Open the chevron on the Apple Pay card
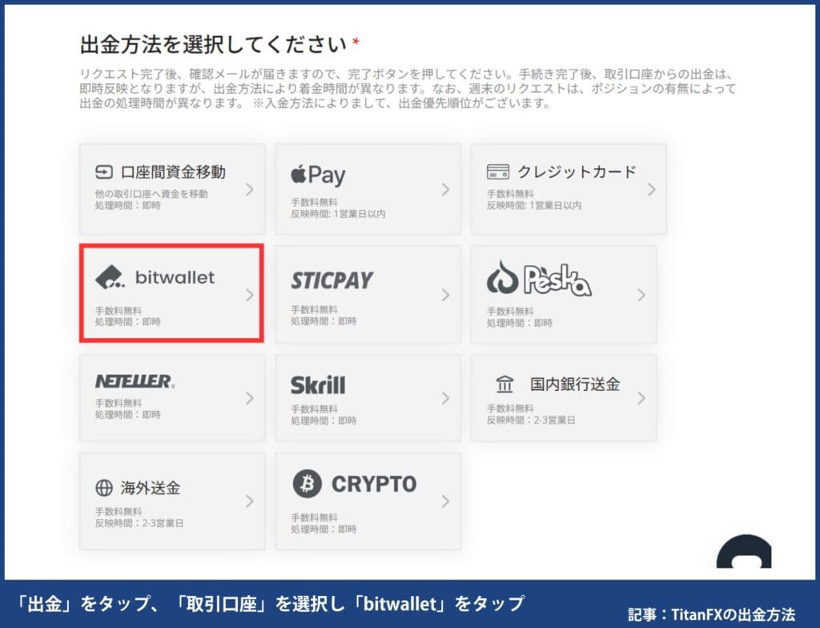Screen dimensions: 820x628 pos(445,190)
